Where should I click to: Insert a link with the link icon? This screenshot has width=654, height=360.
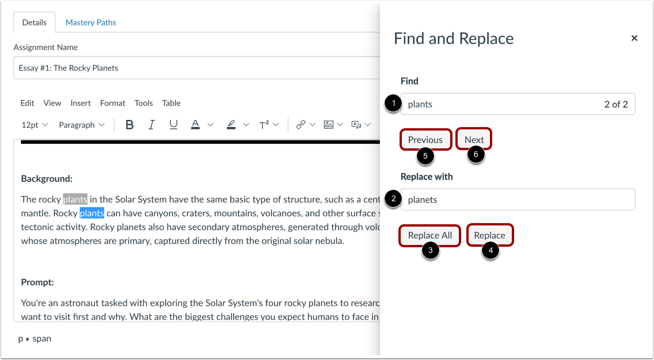point(301,125)
